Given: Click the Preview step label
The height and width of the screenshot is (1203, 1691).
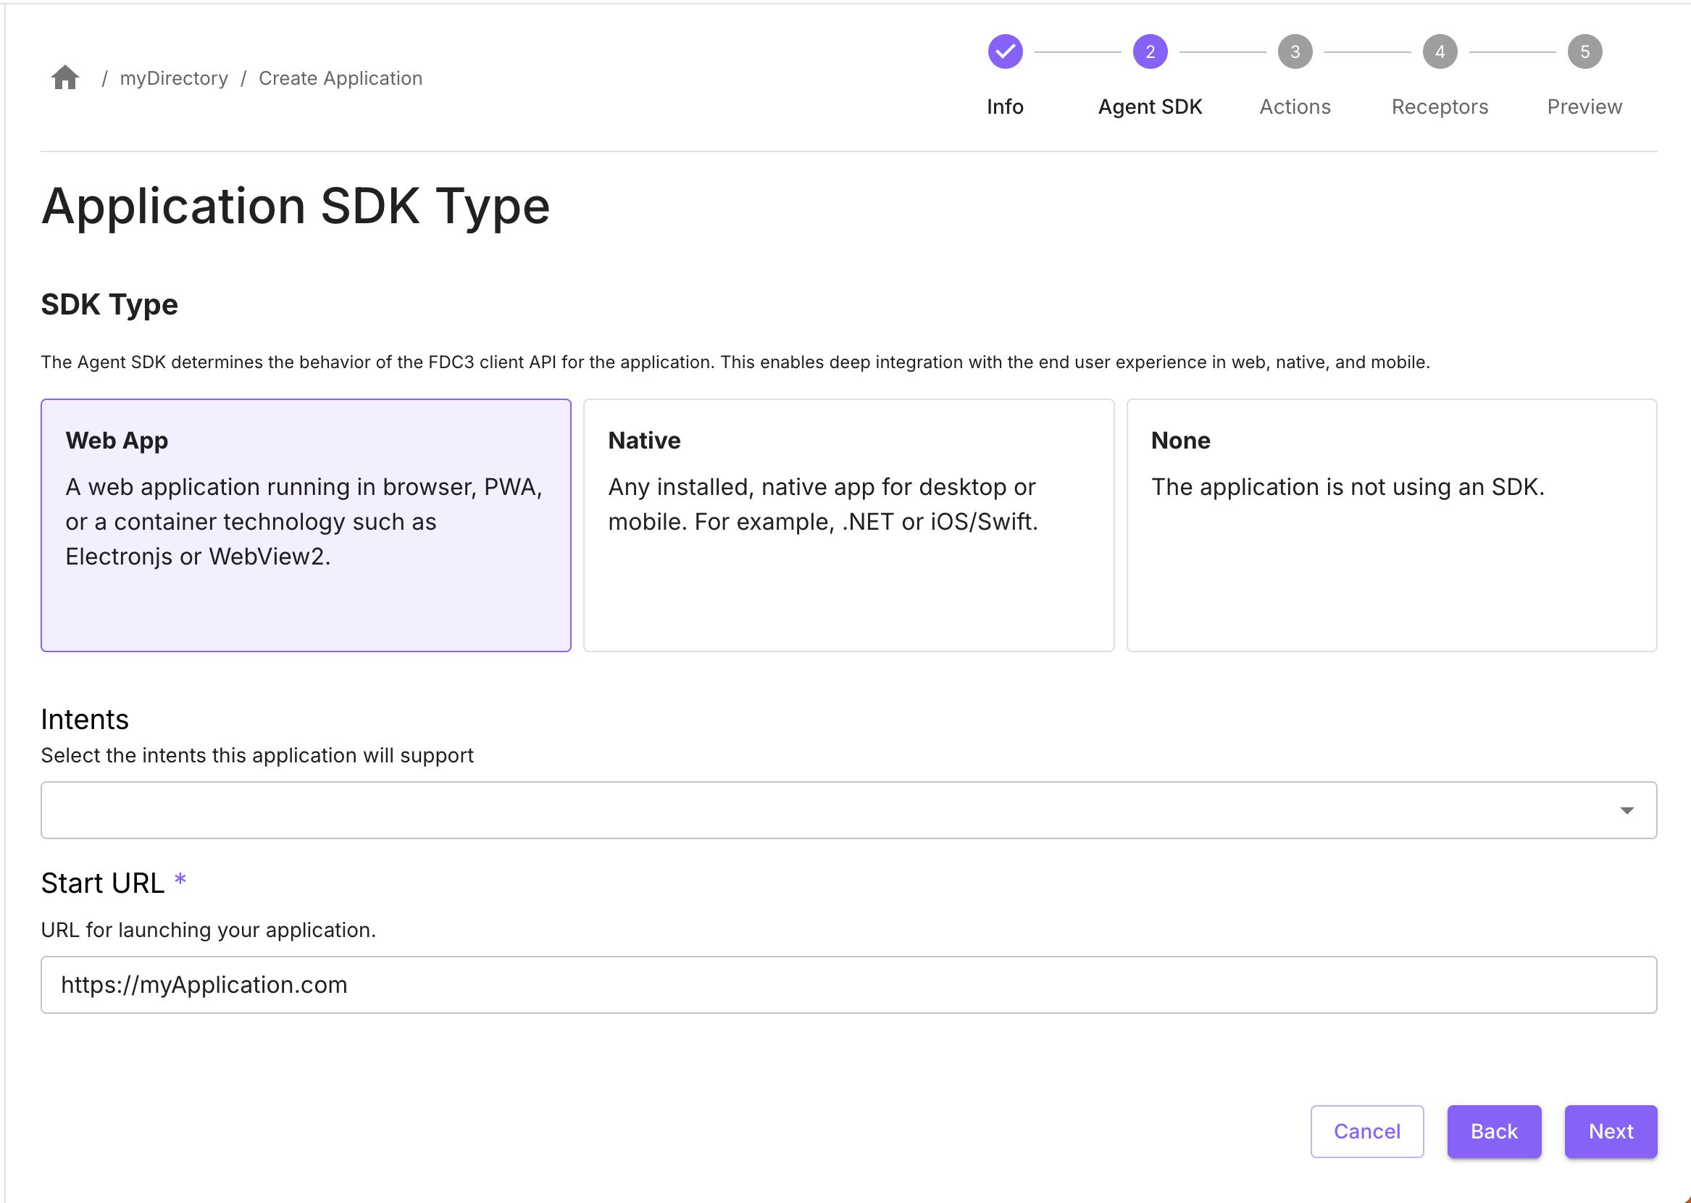Looking at the screenshot, I should click(1584, 107).
